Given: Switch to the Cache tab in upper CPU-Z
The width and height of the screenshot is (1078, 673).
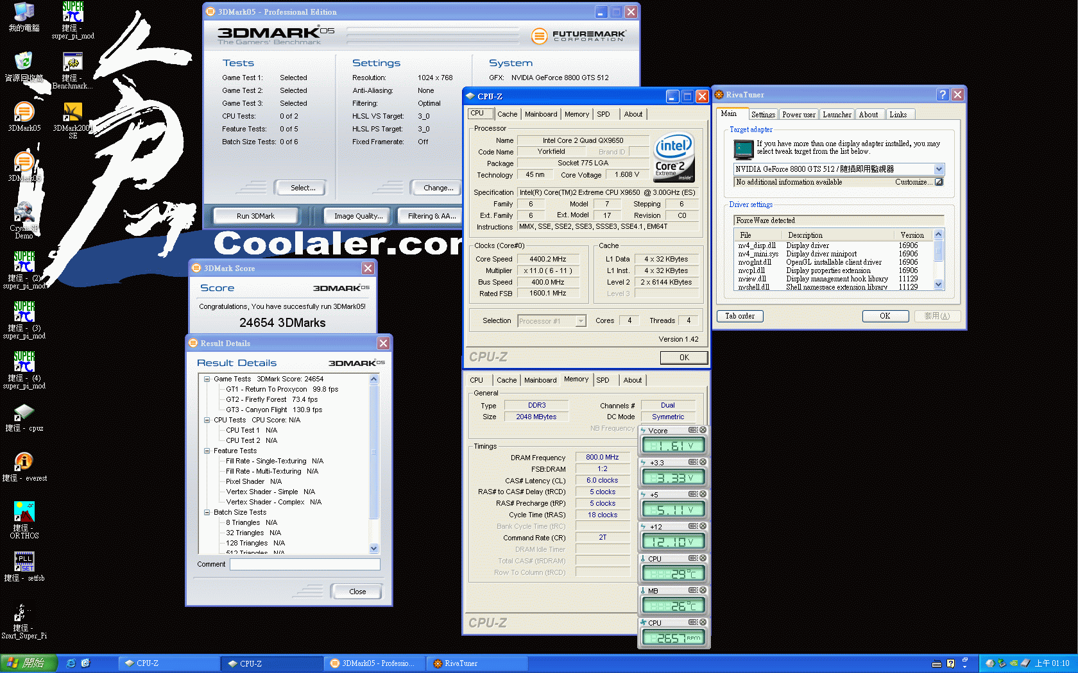Looking at the screenshot, I should tap(507, 114).
